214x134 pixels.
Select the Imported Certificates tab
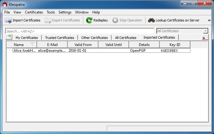(x=159, y=37)
